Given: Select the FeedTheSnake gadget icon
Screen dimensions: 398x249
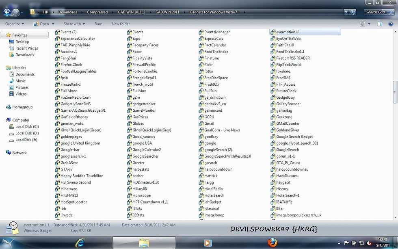Looking at the screenshot, I should (x=201, y=52).
